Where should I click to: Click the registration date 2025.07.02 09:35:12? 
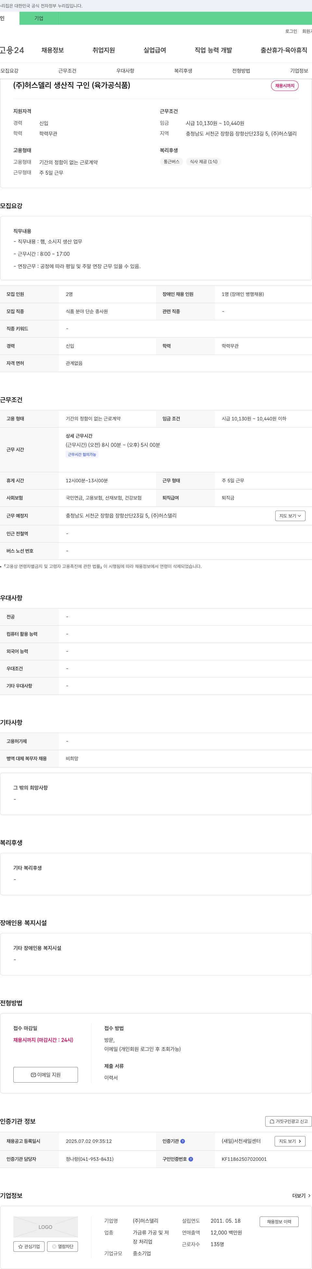point(89,1141)
